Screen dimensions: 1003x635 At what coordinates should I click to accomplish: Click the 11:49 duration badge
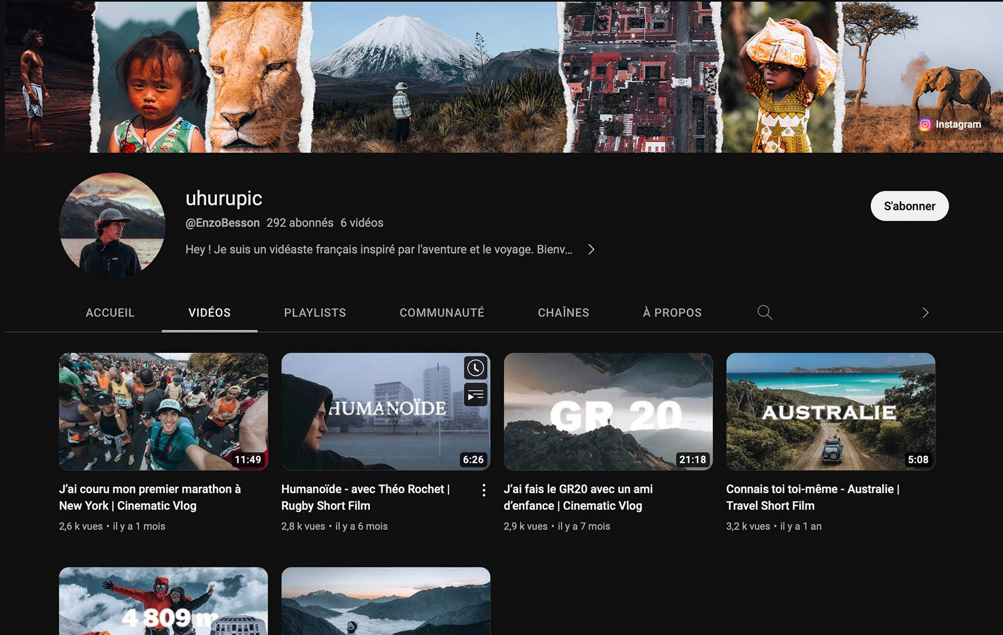248,459
